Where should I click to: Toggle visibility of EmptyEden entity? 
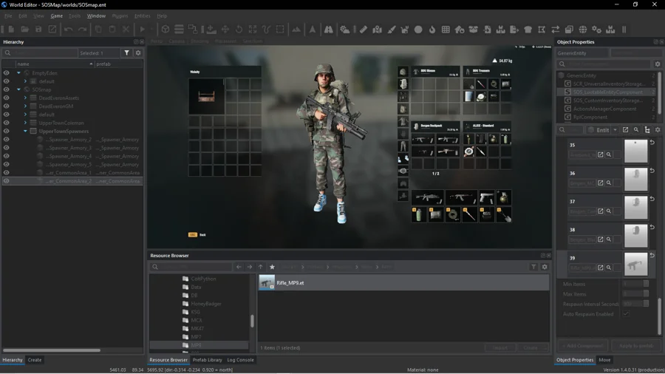point(7,73)
